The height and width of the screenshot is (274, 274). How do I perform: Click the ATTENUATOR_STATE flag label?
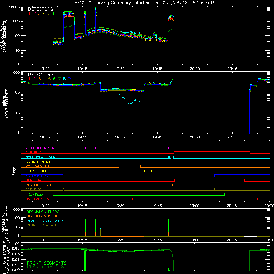(41, 148)
